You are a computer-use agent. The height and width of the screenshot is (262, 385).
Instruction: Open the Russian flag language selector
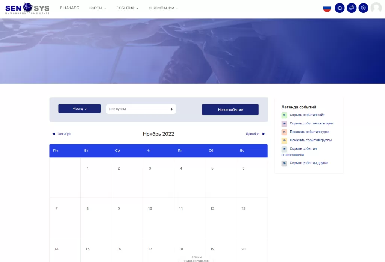tap(327, 9)
